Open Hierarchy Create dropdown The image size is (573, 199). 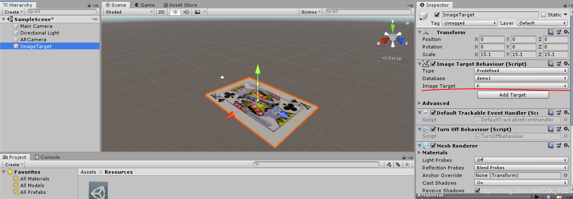(14, 12)
